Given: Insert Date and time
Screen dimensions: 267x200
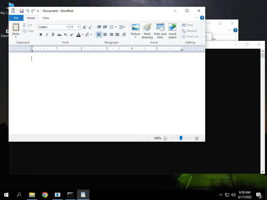Looking at the screenshot, I should click(x=160, y=31).
